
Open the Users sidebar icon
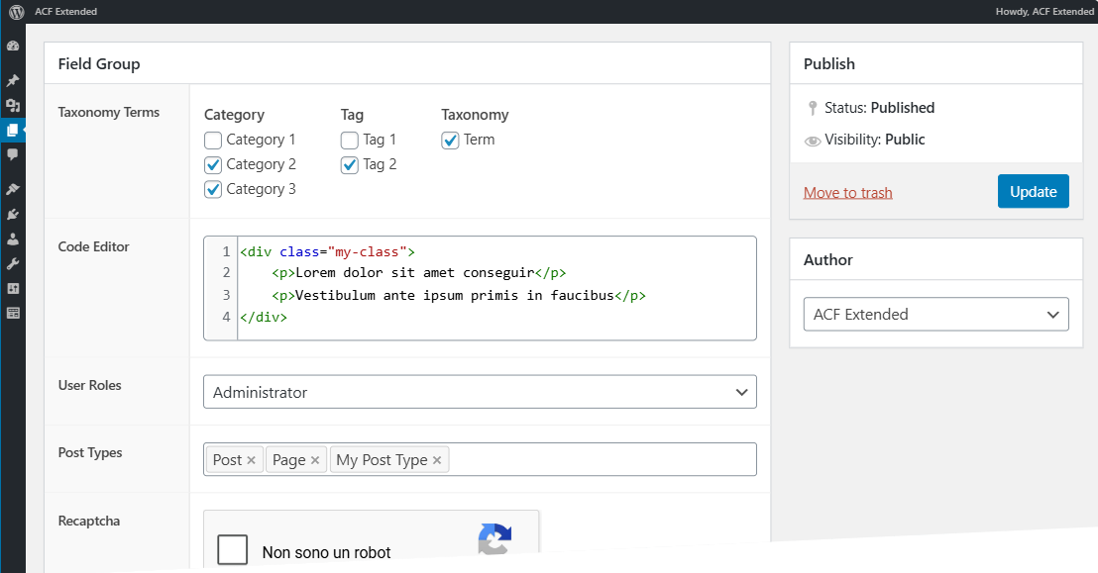pyautogui.click(x=13, y=239)
